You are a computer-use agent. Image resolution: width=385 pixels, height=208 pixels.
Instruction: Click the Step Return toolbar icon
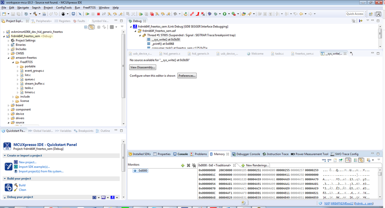point(121,14)
